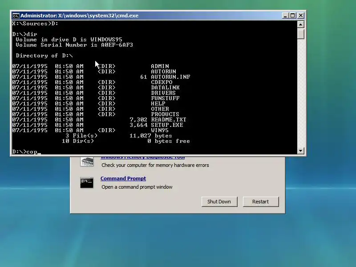Image resolution: width=356 pixels, height=267 pixels.
Task: Click the vertical scrollbar thumb in cmd window
Action: pos(301,34)
